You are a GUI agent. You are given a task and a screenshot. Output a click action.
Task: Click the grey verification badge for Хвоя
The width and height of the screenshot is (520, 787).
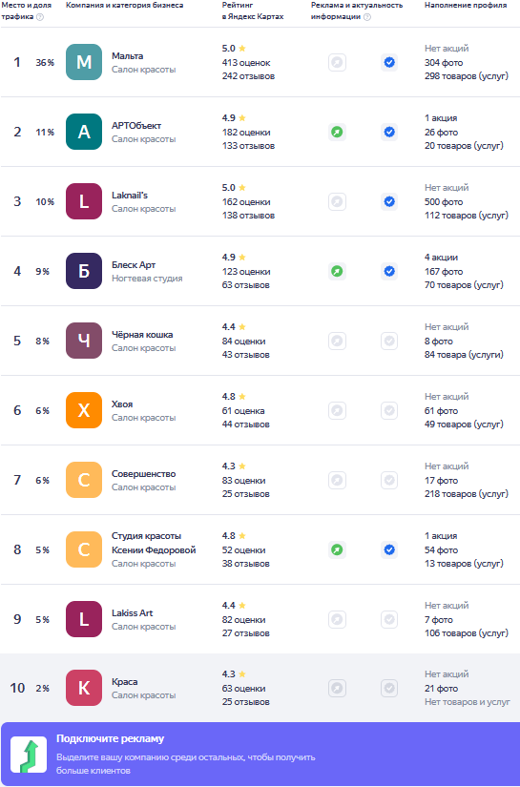389,410
